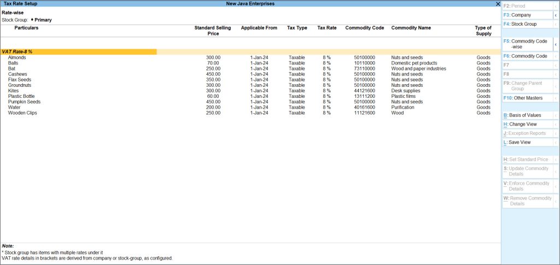Expand arrow beside F4: Stock Group
This screenshot has height=265, width=560.
pos(556,24)
